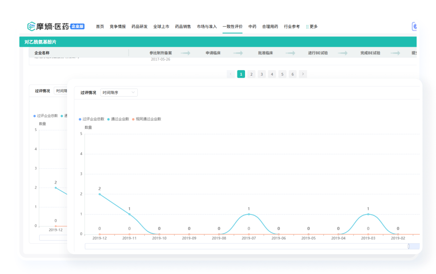The image size is (436, 274).
Task: Toggle 视同通过企业数 legend series
Action: click(x=146, y=119)
